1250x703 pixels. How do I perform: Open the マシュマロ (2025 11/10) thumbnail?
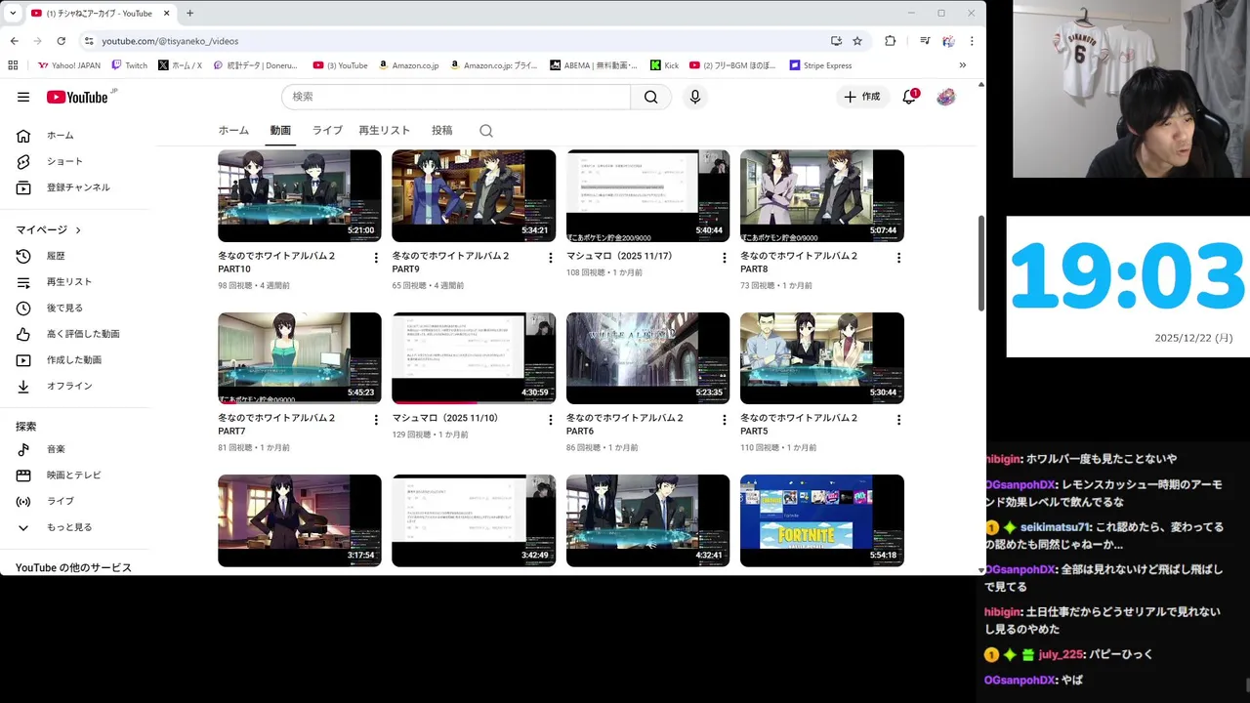[x=474, y=358]
